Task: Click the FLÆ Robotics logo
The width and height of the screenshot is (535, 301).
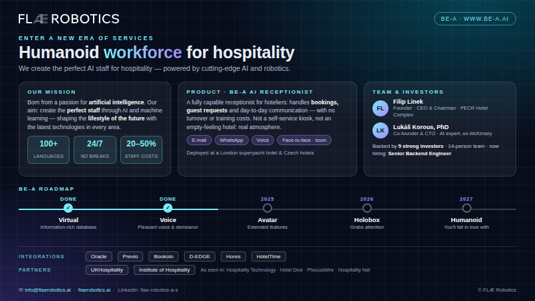Action: tap(69, 19)
